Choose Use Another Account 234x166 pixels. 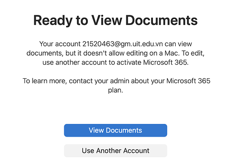pyautogui.click(x=115, y=151)
